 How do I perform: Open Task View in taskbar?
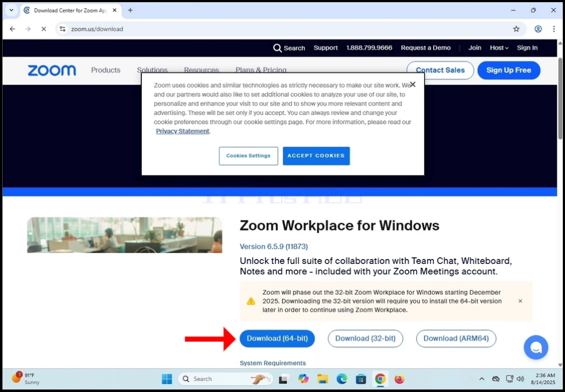(284, 379)
